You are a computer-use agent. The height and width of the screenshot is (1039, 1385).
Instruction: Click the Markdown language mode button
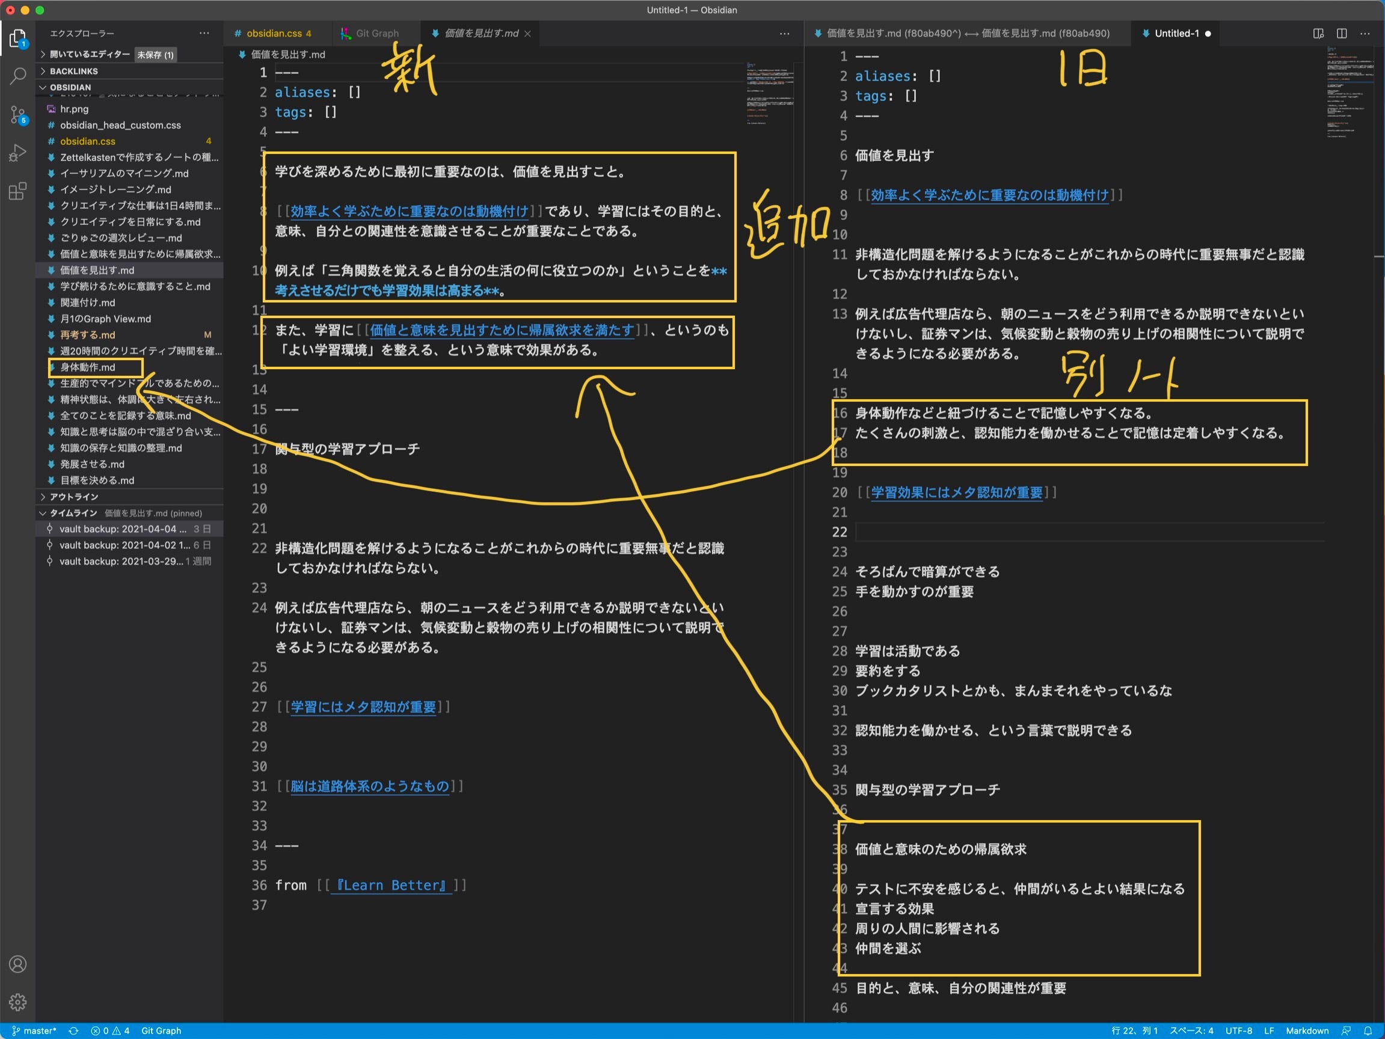tap(1307, 1031)
